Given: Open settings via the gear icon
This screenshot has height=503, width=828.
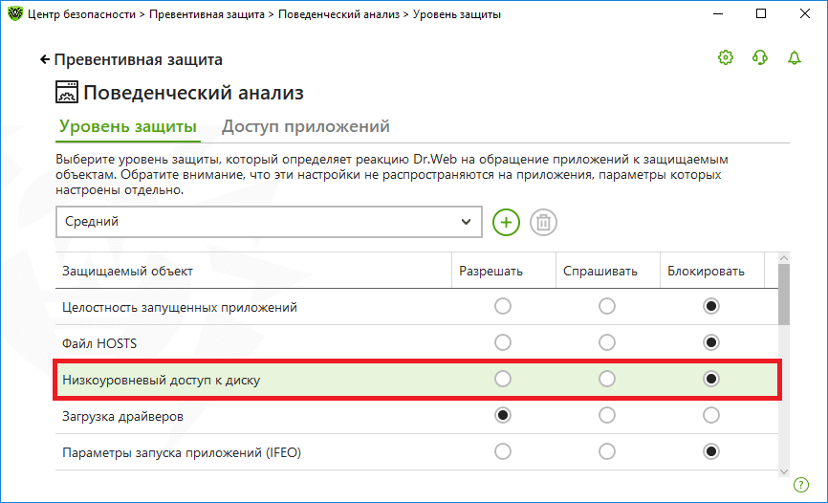Looking at the screenshot, I should [726, 57].
